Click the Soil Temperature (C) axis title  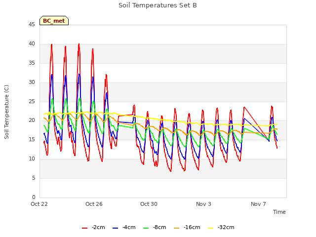click(6, 112)
